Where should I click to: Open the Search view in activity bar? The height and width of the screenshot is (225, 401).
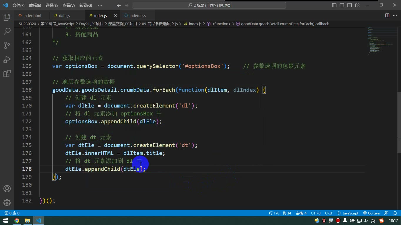tap(7, 31)
